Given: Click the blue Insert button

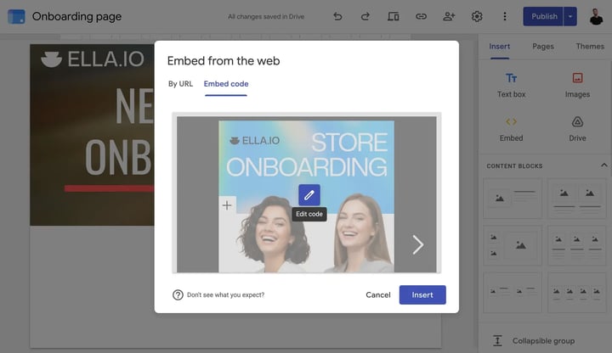Looking at the screenshot, I should point(422,295).
